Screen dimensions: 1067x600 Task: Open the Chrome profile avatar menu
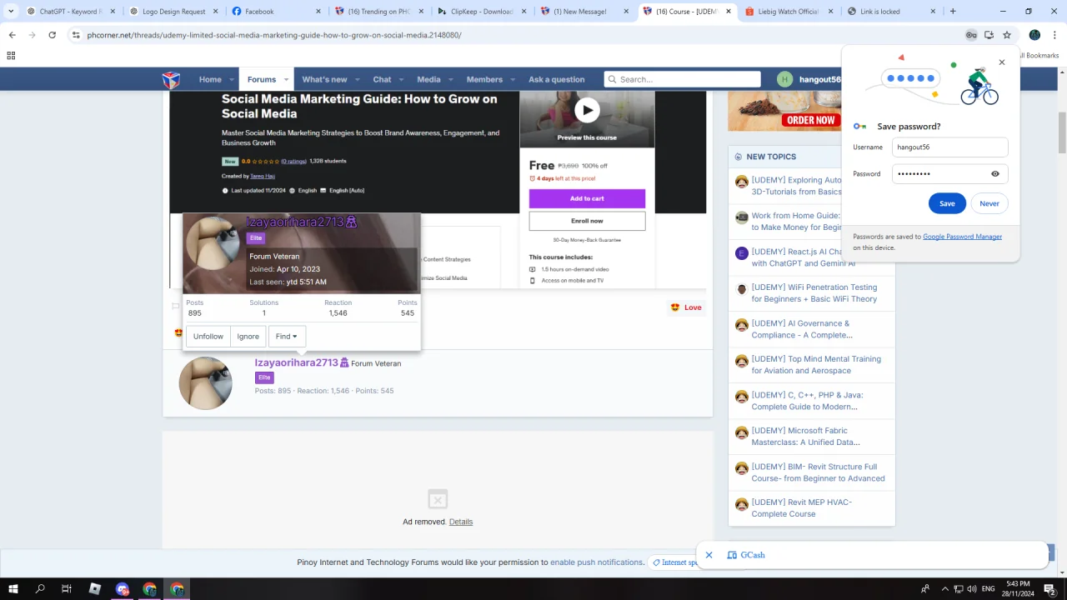tap(1034, 35)
